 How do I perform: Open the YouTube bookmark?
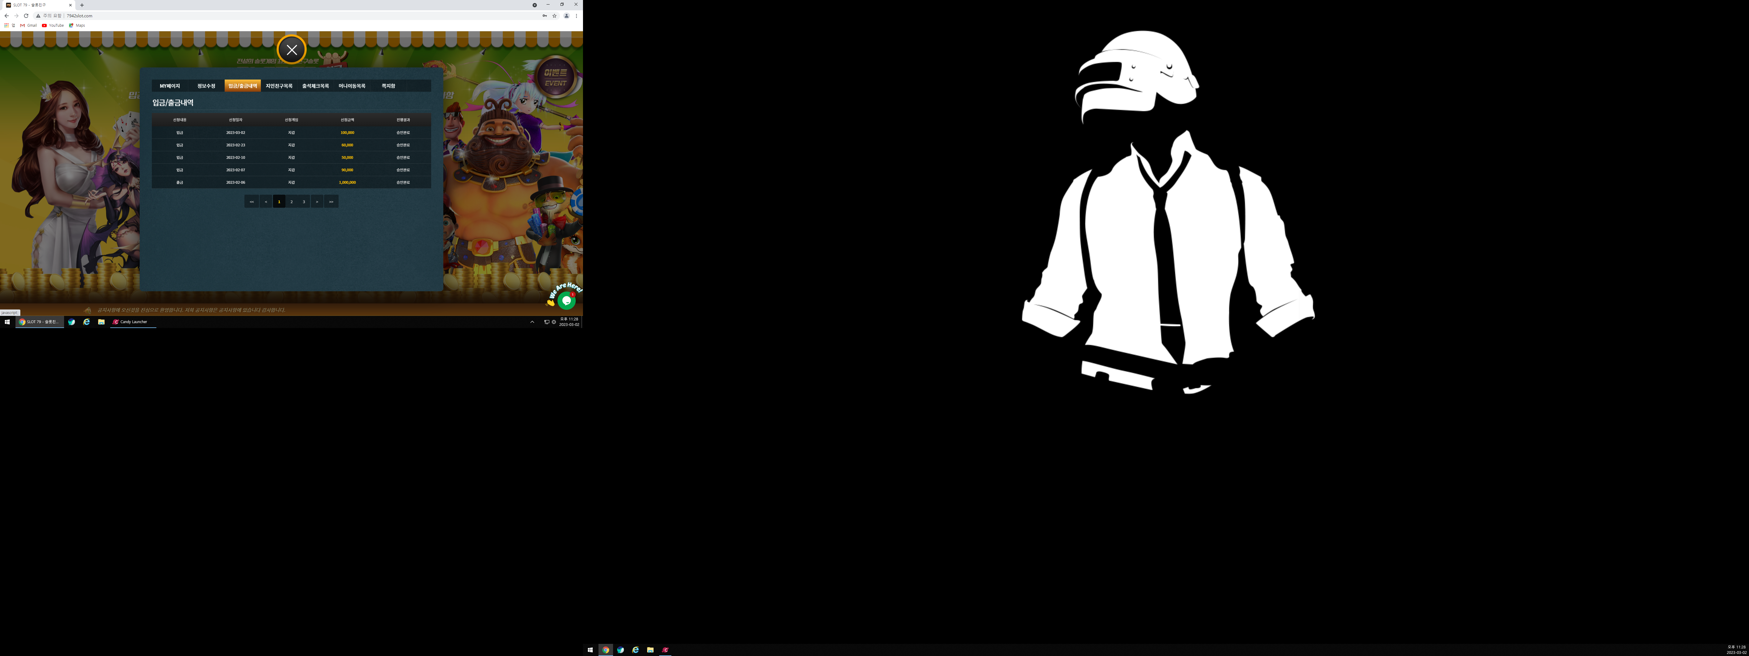tap(53, 25)
